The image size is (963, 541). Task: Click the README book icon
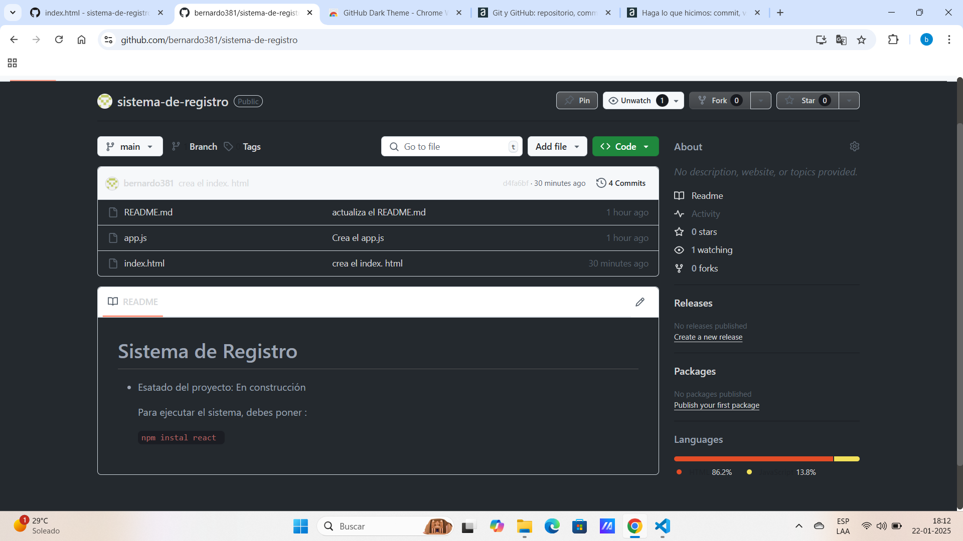click(113, 302)
